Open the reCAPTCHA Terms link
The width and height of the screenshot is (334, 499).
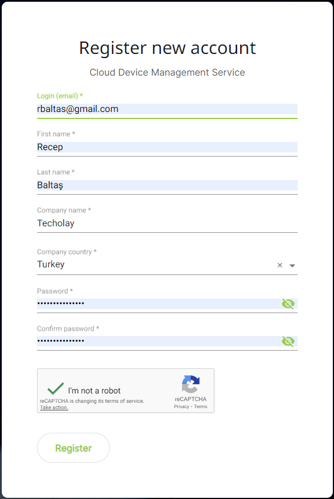coord(201,406)
